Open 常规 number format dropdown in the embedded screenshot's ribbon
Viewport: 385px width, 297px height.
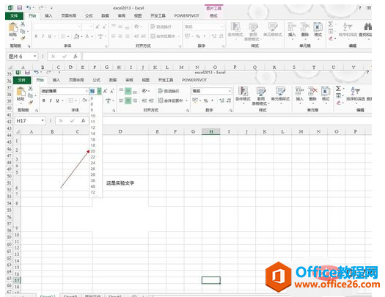(230, 91)
